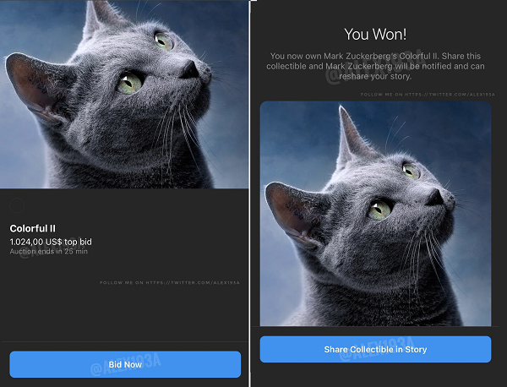The height and width of the screenshot is (387, 507).
Task: Select the 1.024,00 US$ top bid text
Action: coord(51,242)
